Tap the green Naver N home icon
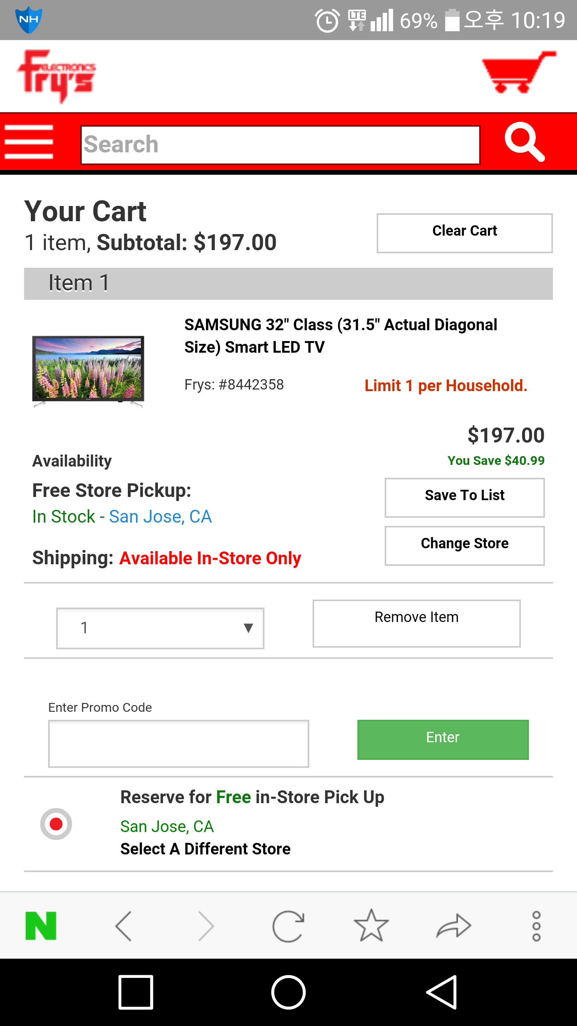 41,926
